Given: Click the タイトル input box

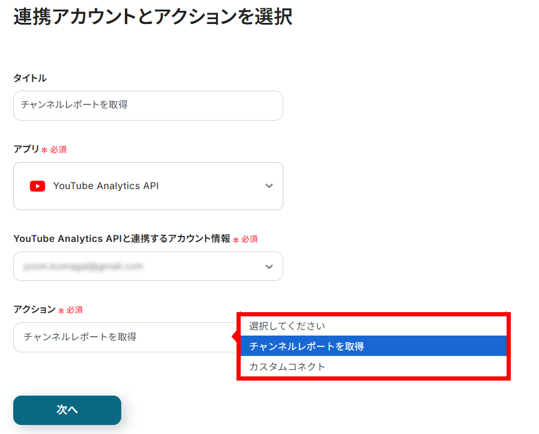Looking at the screenshot, I should click(x=148, y=105).
